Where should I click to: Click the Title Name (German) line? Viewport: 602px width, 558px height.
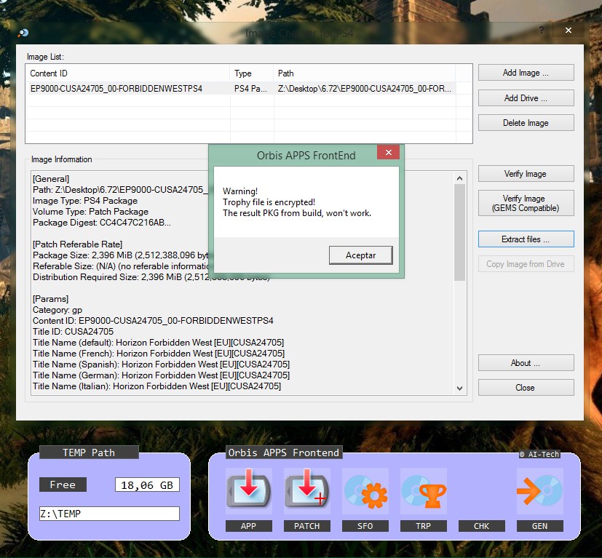[162, 375]
